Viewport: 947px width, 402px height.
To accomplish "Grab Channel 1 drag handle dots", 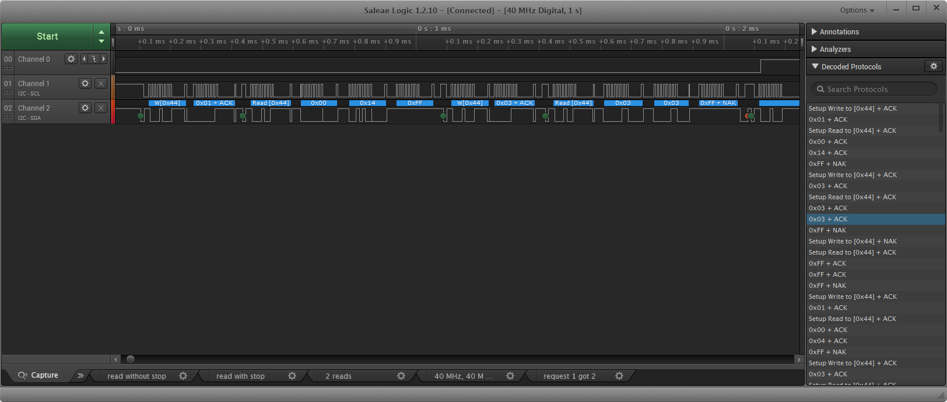I will tap(8, 93).
